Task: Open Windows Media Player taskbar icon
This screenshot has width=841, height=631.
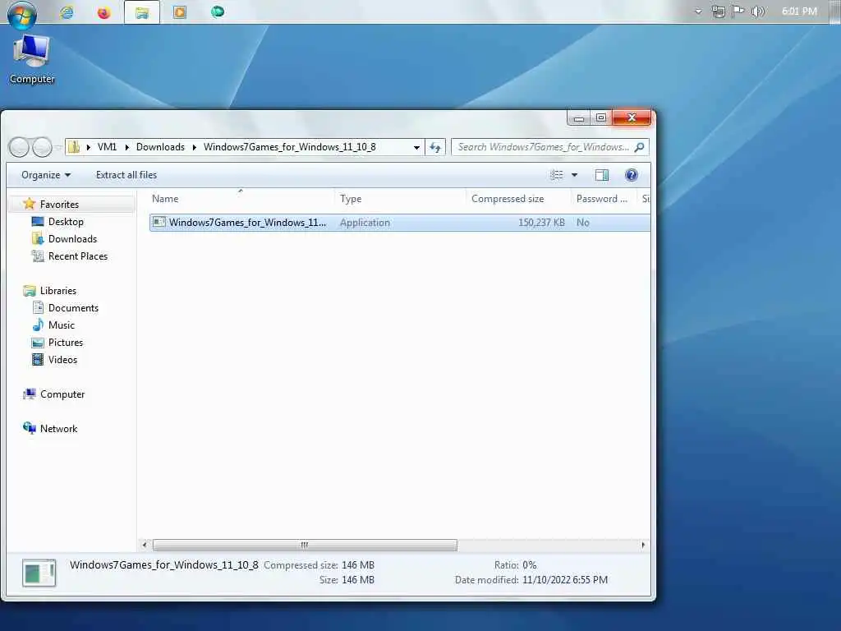Action: coord(180,12)
